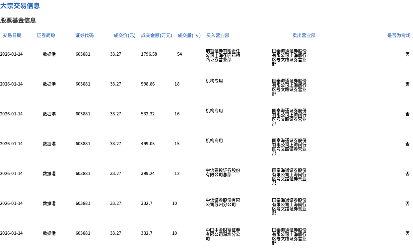Viewport: 413px width, 250px height.
Task: Select the 卖出营业部 column header
Action: click(304, 35)
